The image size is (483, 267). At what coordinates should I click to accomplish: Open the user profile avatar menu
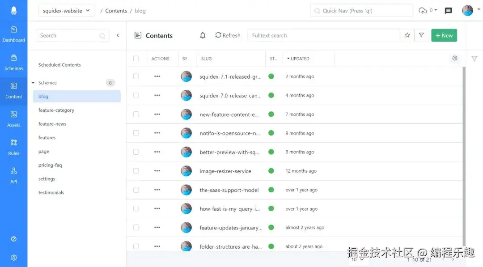click(467, 10)
